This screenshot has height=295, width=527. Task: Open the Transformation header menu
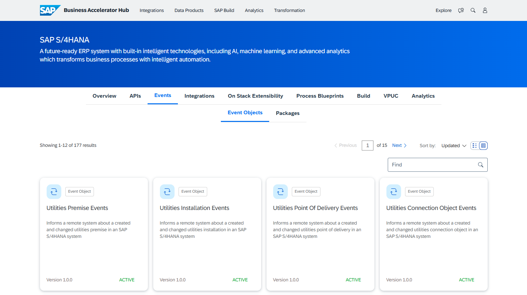[289, 10]
